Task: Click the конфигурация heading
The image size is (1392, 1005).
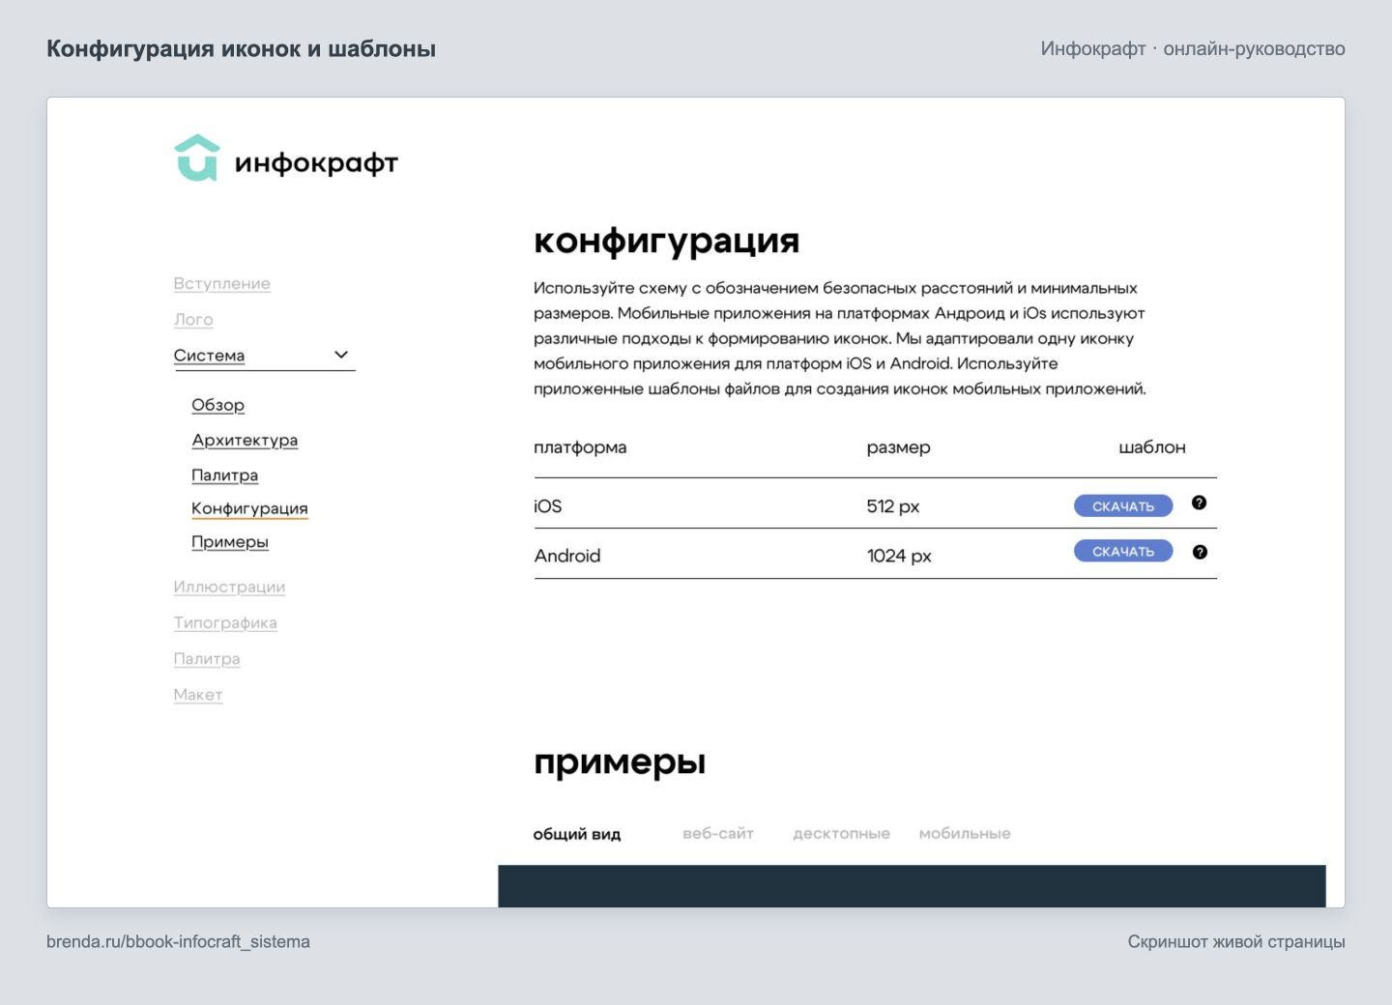Action: pos(667,241)
